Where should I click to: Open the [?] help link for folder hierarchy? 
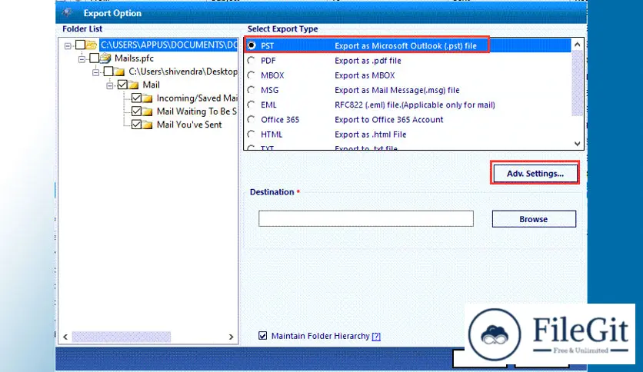pyautogui.click(x=376, y=337)
